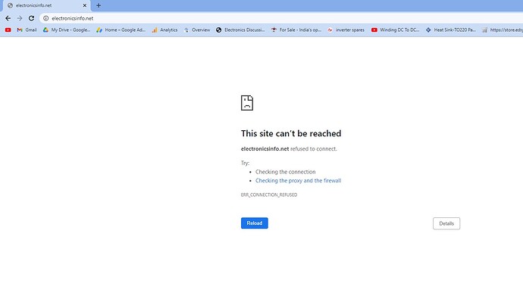Viewport: 523px width, 296px height.
Task: Open the Electronics Discussi... bookmark
Action: coord(240,30)
